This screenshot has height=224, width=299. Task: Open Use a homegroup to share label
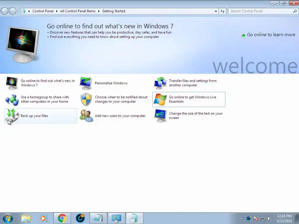pyautogui.click(x=45, y=99)
